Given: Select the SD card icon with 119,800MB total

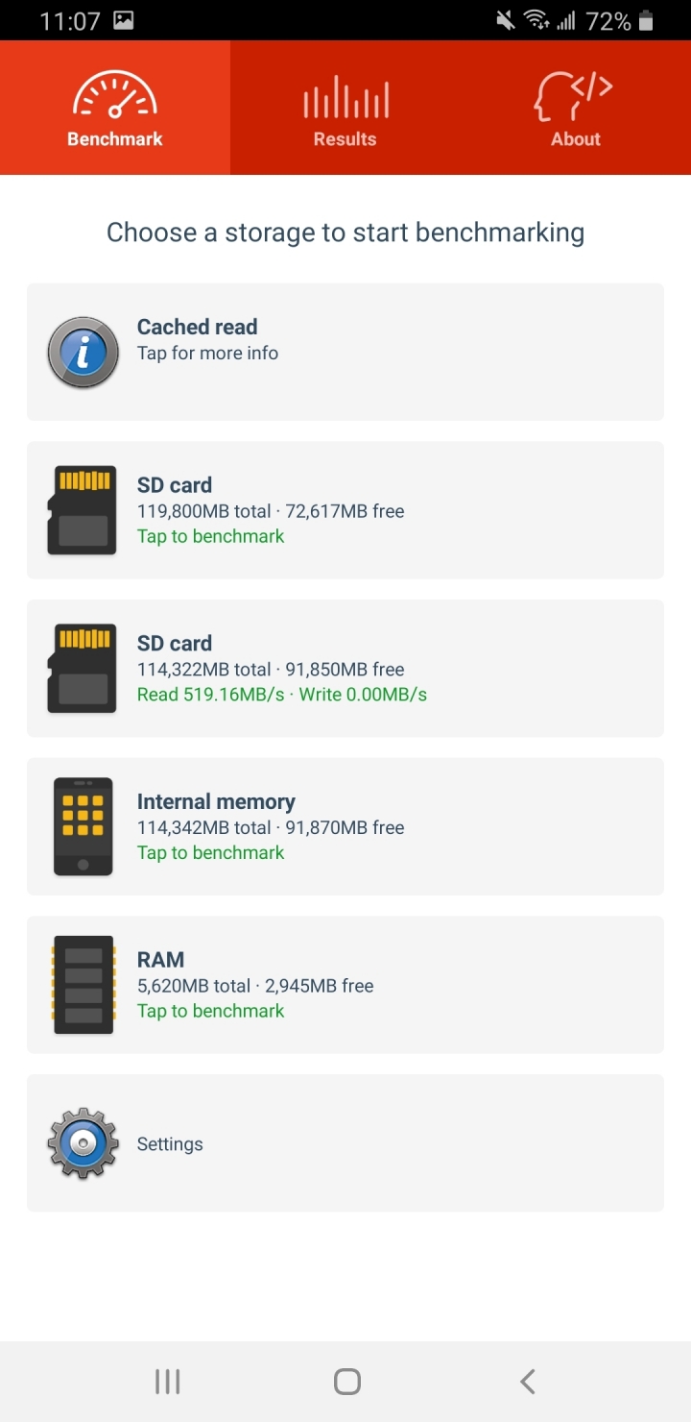Looking at the screenshot, I should (83, 510).
